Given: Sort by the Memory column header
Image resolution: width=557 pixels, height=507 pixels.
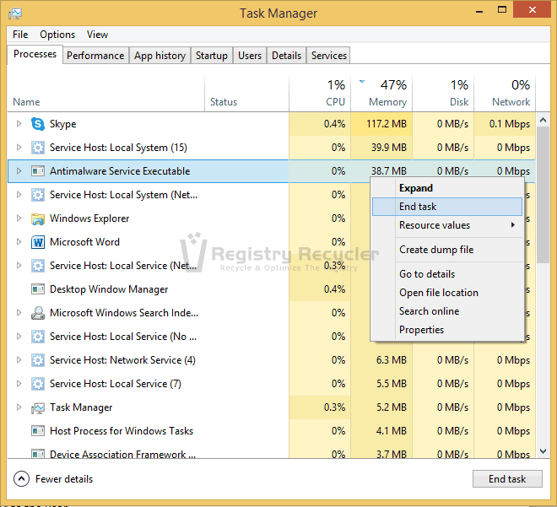Looking at the screenshot, I should [381, 94].
